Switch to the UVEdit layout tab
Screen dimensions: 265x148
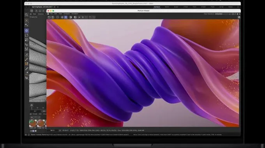[185, 7]
